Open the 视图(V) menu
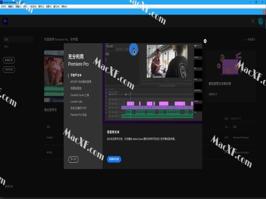Screen dimensions: 266x199 point(49,7)
